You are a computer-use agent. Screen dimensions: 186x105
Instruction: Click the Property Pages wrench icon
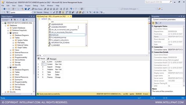160,23
